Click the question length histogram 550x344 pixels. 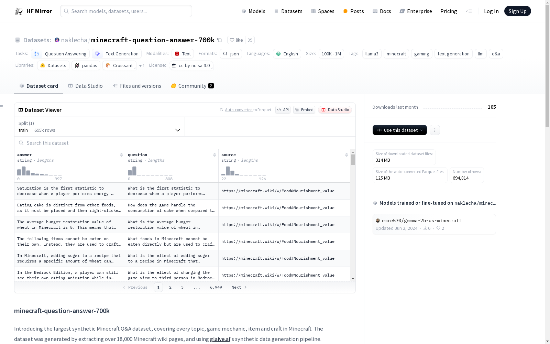150,171
